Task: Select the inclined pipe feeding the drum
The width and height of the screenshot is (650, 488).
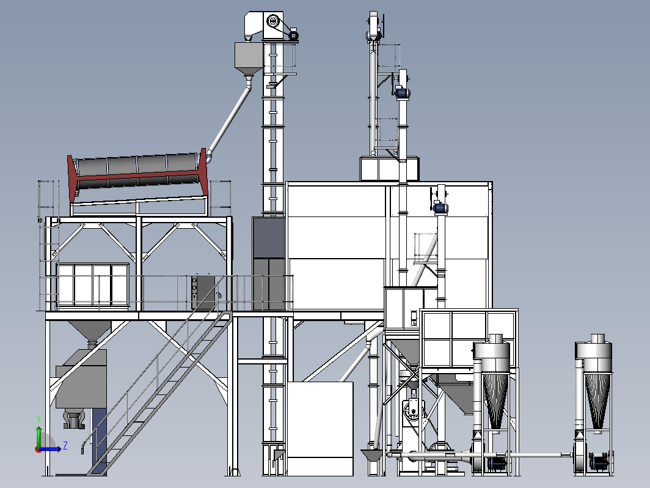Action: 229,118
